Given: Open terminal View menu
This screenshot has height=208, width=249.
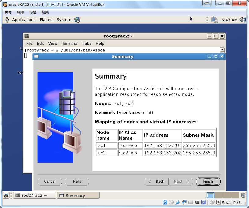Looking at the screenshot, I should point(53,44).
